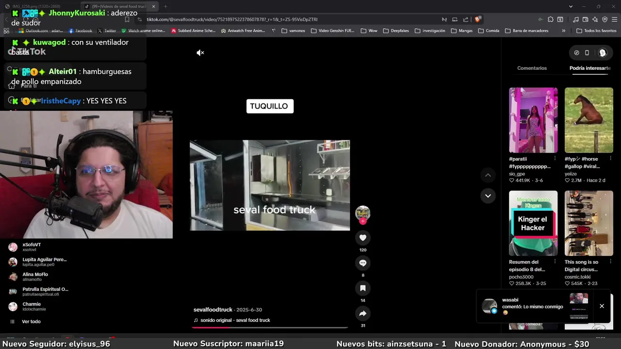Viewport: 621px width, 349px height.
Task: Open a new browser tab
Action: coord(165,6)
